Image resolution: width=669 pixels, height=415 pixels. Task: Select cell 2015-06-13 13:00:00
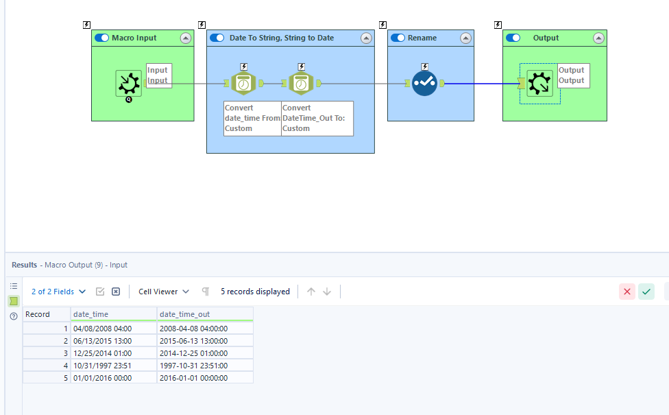pyautogui.click(x=205, y=341)
